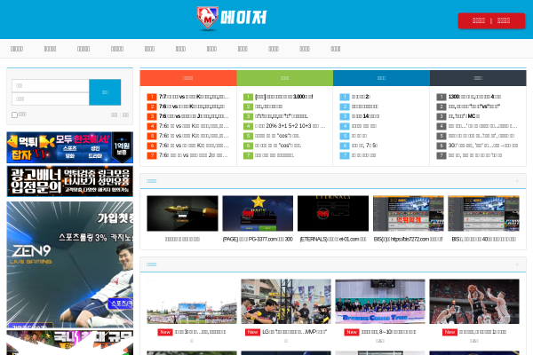Open the last item in the navigation bar
533x355 pixels.
click(x=336, y=49)
